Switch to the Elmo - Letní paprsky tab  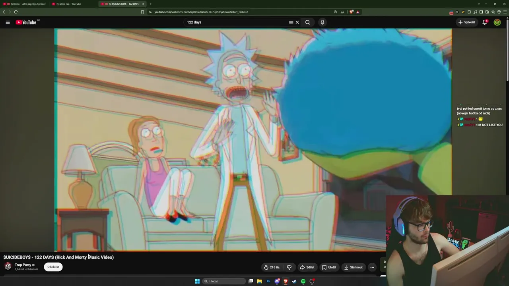pos(25,4)
